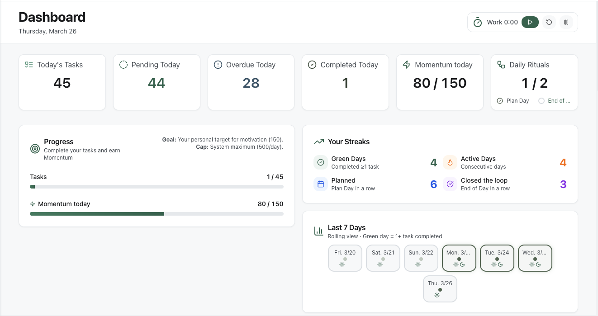Click the Active Days flame icon
This screenshot has width=598, height=316.
(x=450, y=162)
